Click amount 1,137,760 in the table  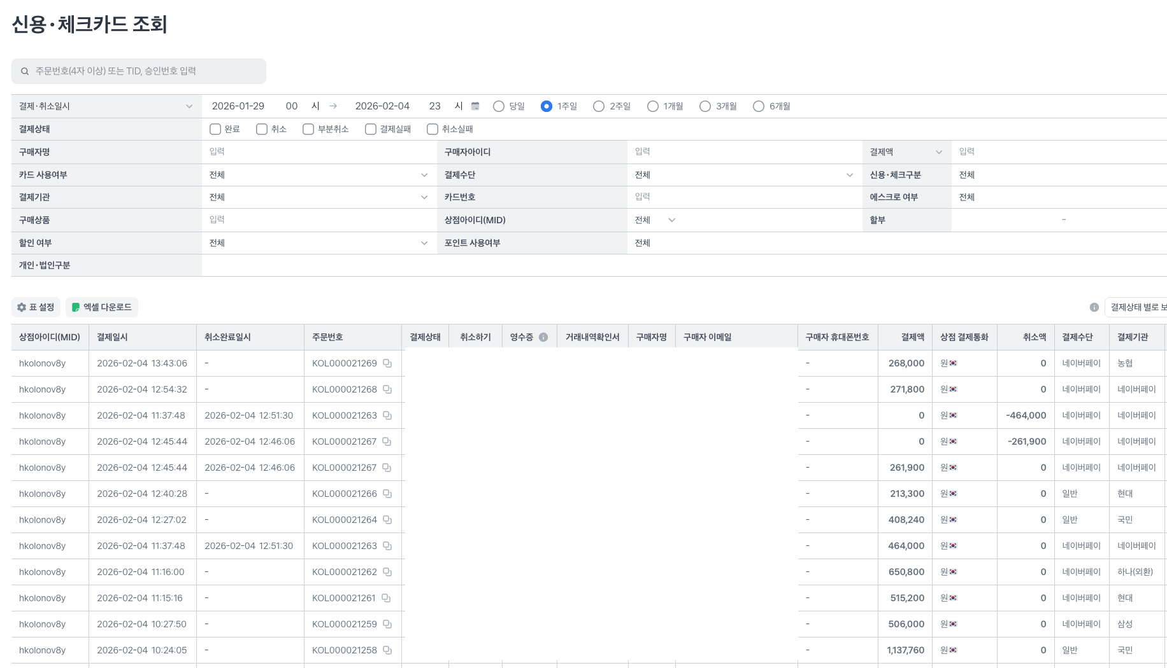coord(906,650)
